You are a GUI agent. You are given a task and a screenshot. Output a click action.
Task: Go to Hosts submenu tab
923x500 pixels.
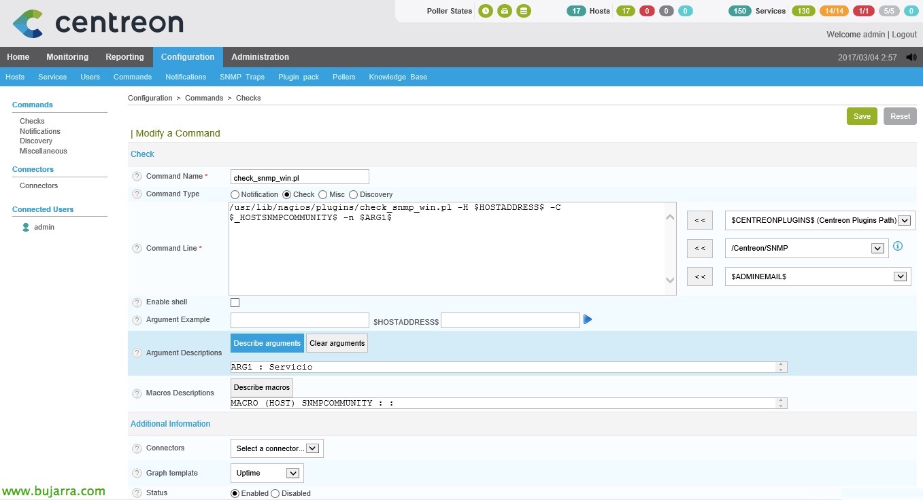tap(15, 77)
